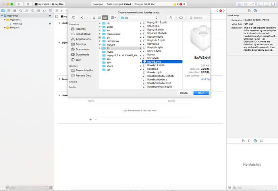278x191 pixels.
Task: Open the Report navigator icon
Action: (x=51, y=11)
